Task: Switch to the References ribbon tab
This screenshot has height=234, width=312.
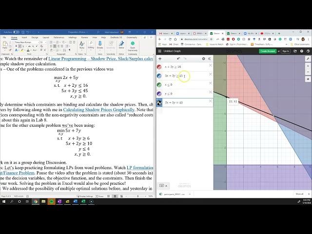Action: pos(59,38)
